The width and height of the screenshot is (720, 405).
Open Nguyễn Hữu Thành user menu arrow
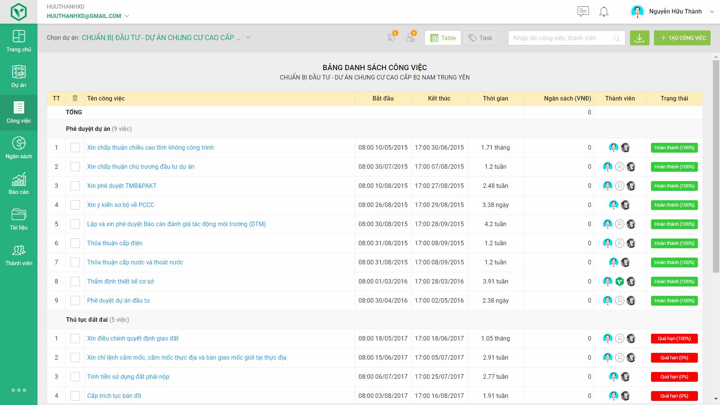712,12
